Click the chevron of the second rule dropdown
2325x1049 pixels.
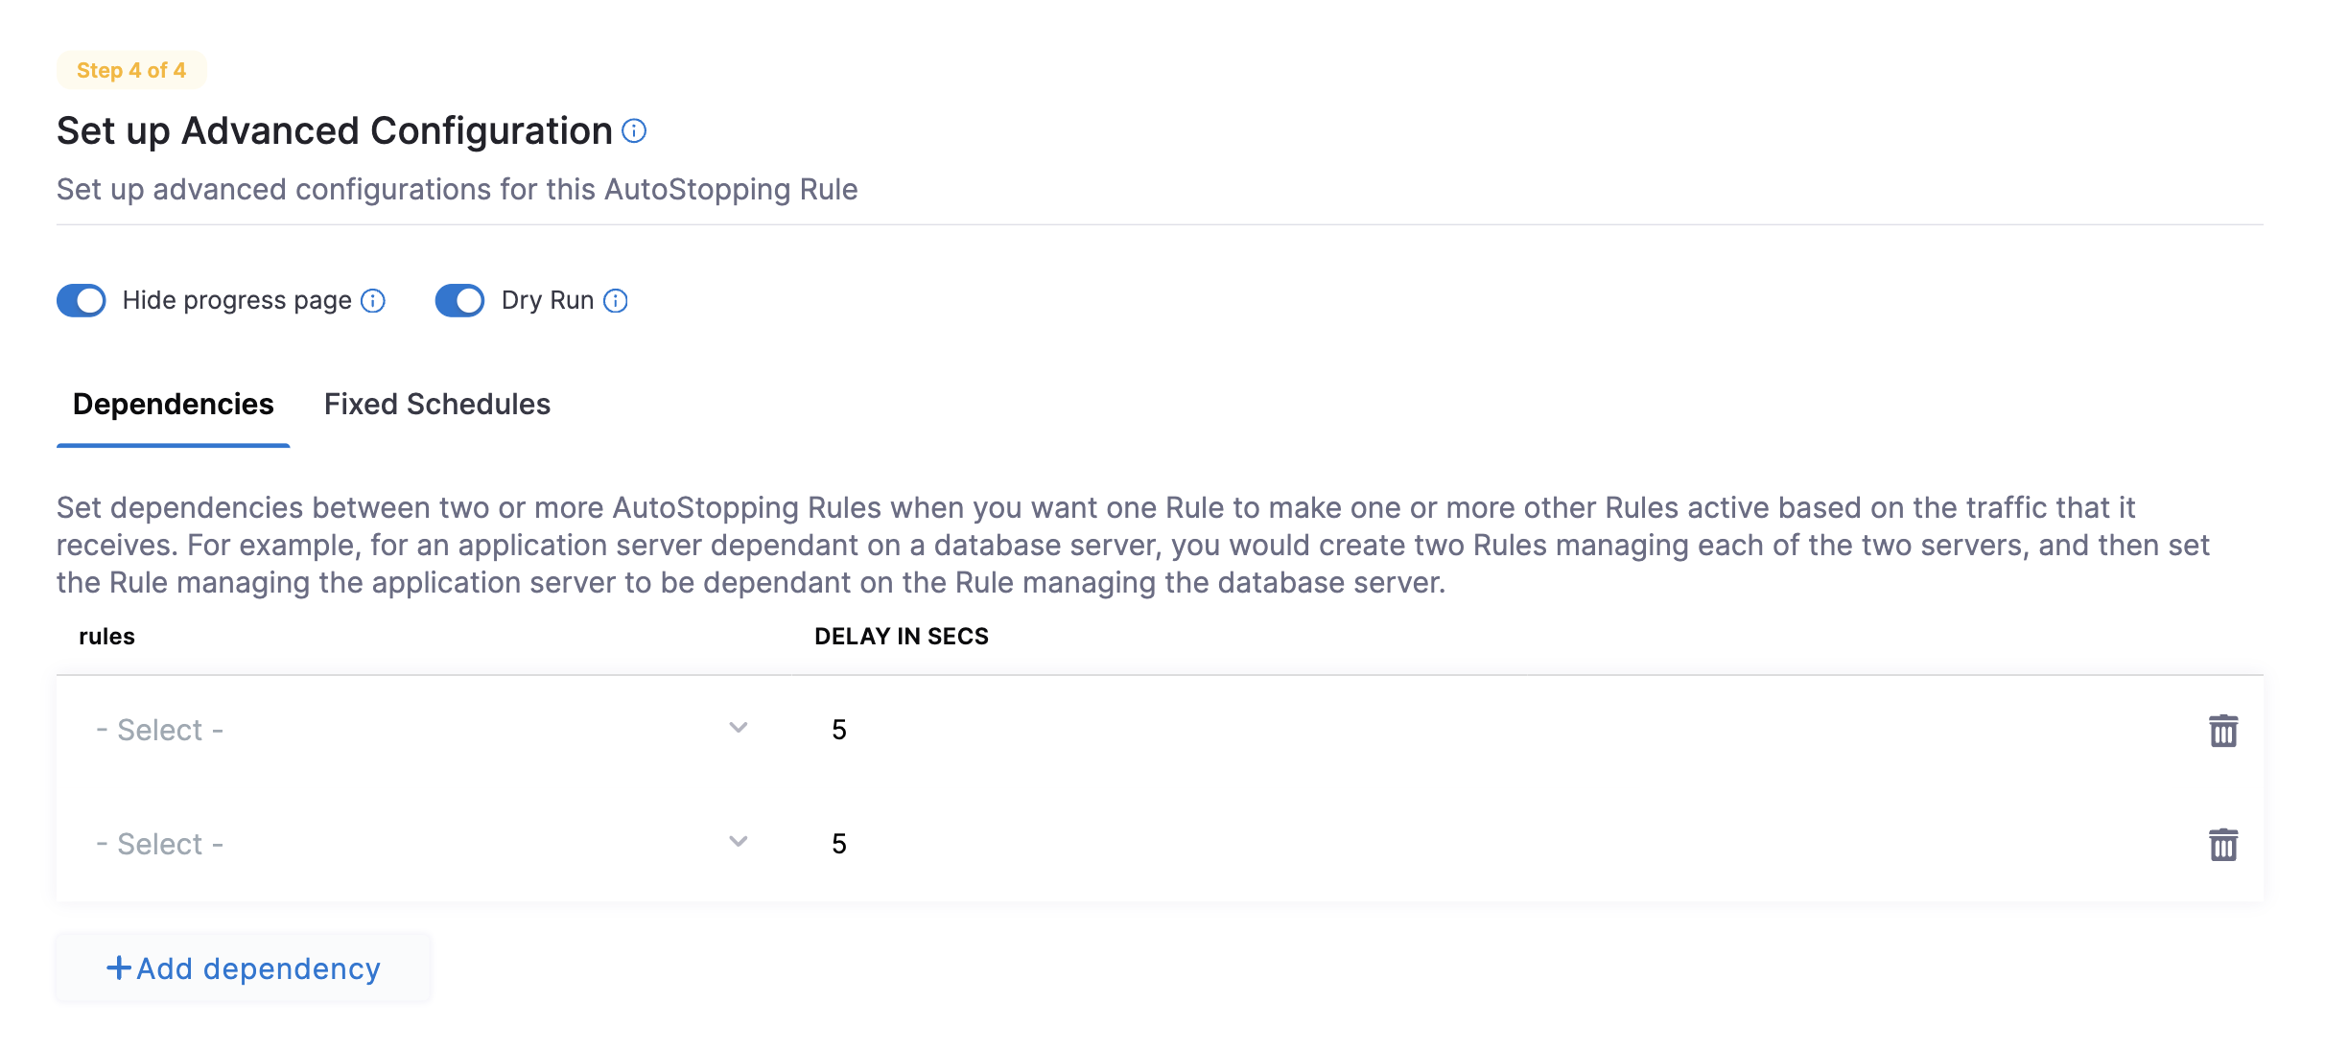pos(738,842)
